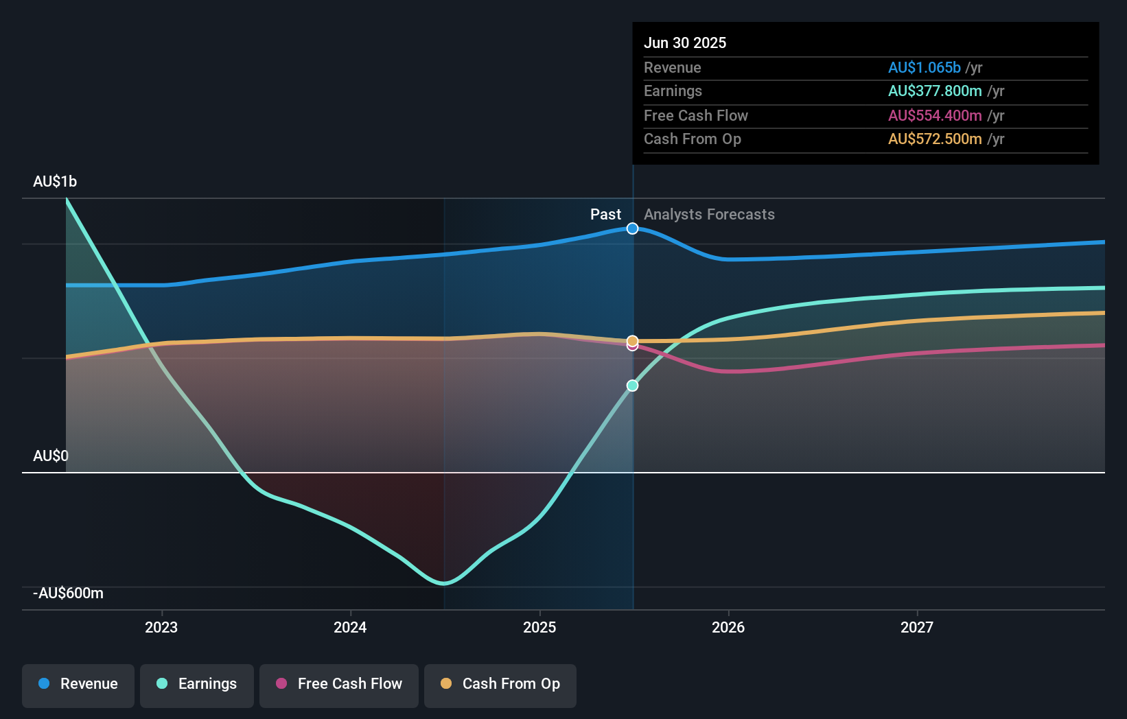Select the Earnings data point marker on the chart
The image size is (1127, 719).
pos(632,386)
